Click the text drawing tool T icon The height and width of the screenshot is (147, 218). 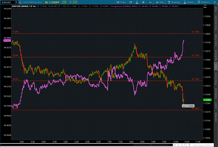pos(189,145)
